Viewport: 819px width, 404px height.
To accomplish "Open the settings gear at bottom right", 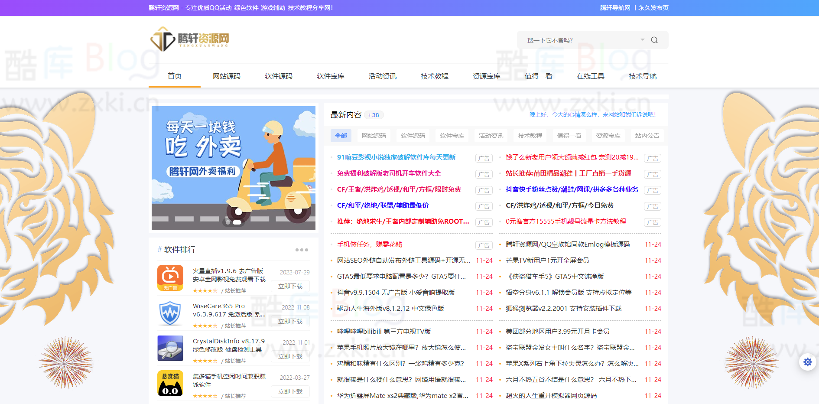I will 808,362.
